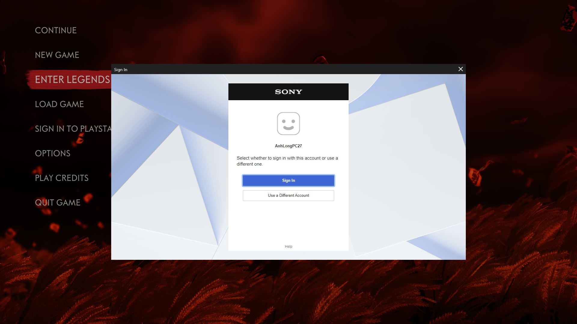Click PLAY CREDITS menu item
Screen dimensions: 577x324
62,178
